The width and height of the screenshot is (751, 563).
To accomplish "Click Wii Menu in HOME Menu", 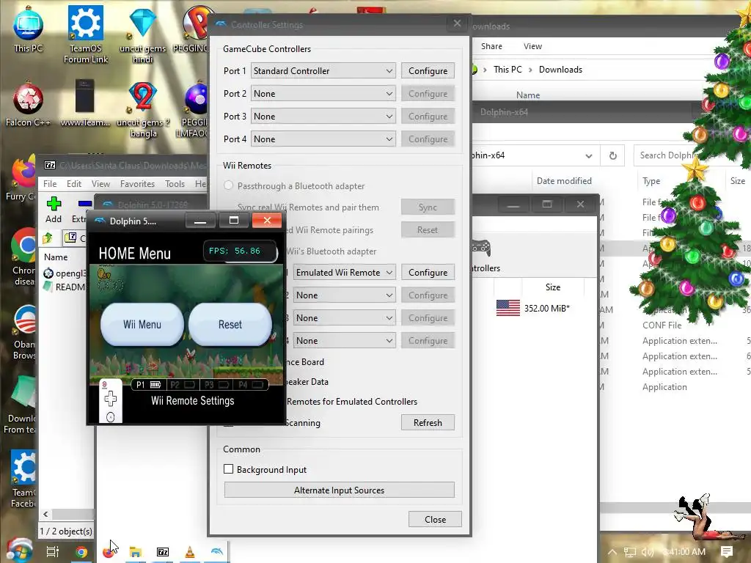I will tap(142, 325).
